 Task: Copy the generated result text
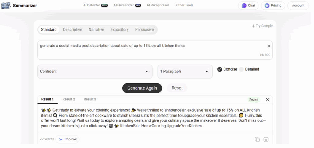point(257,139)
